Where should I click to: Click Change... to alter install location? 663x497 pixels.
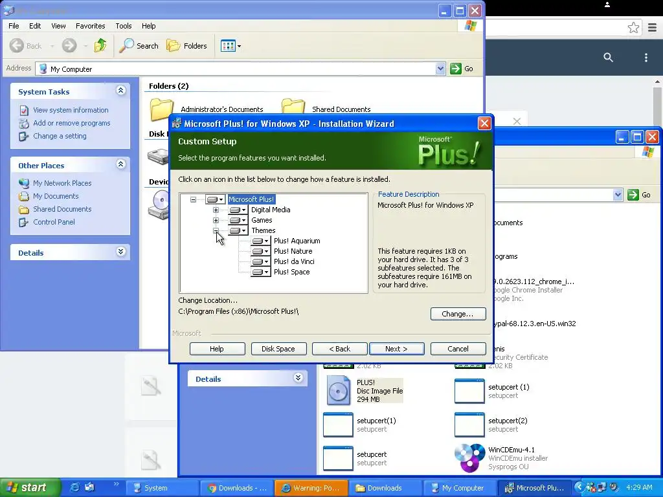(458, 314)
